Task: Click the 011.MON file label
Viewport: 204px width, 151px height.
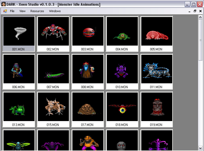Action: (156, 87)
